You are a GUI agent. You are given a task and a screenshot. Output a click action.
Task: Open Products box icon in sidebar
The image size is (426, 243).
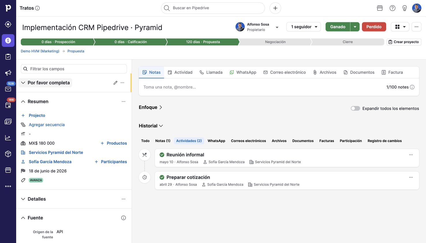(x=8, y=154)
